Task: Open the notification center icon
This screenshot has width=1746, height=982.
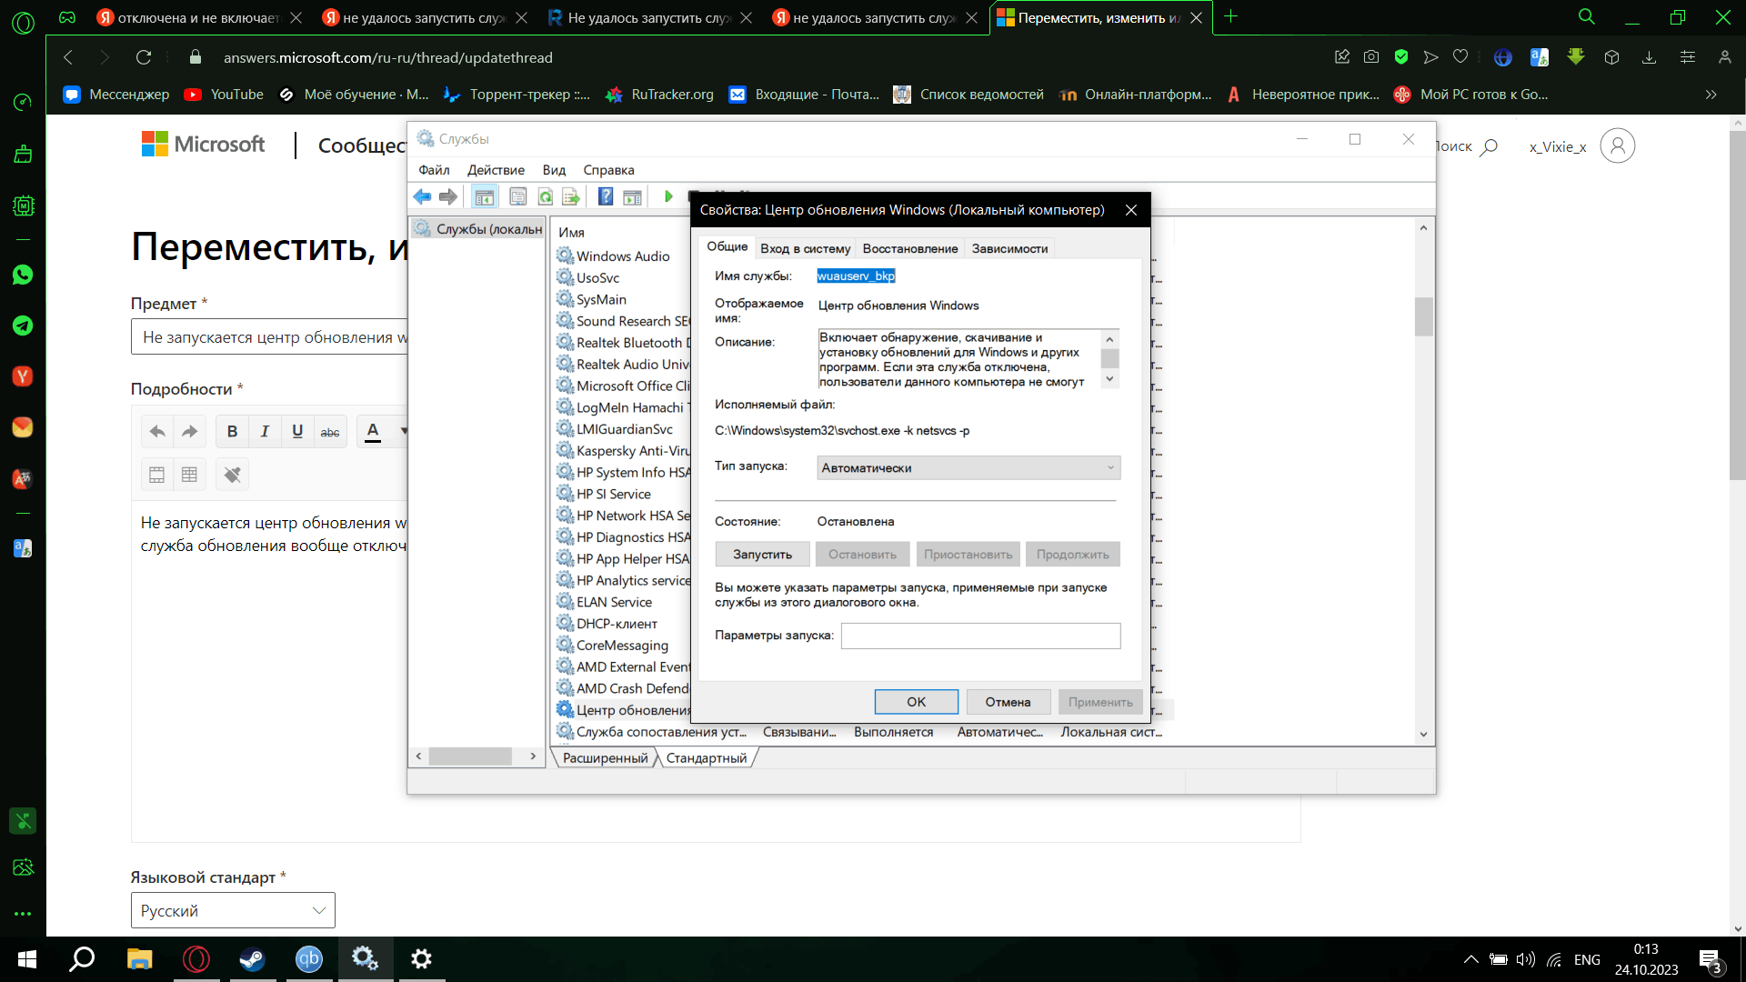Action: [1711, 960]
